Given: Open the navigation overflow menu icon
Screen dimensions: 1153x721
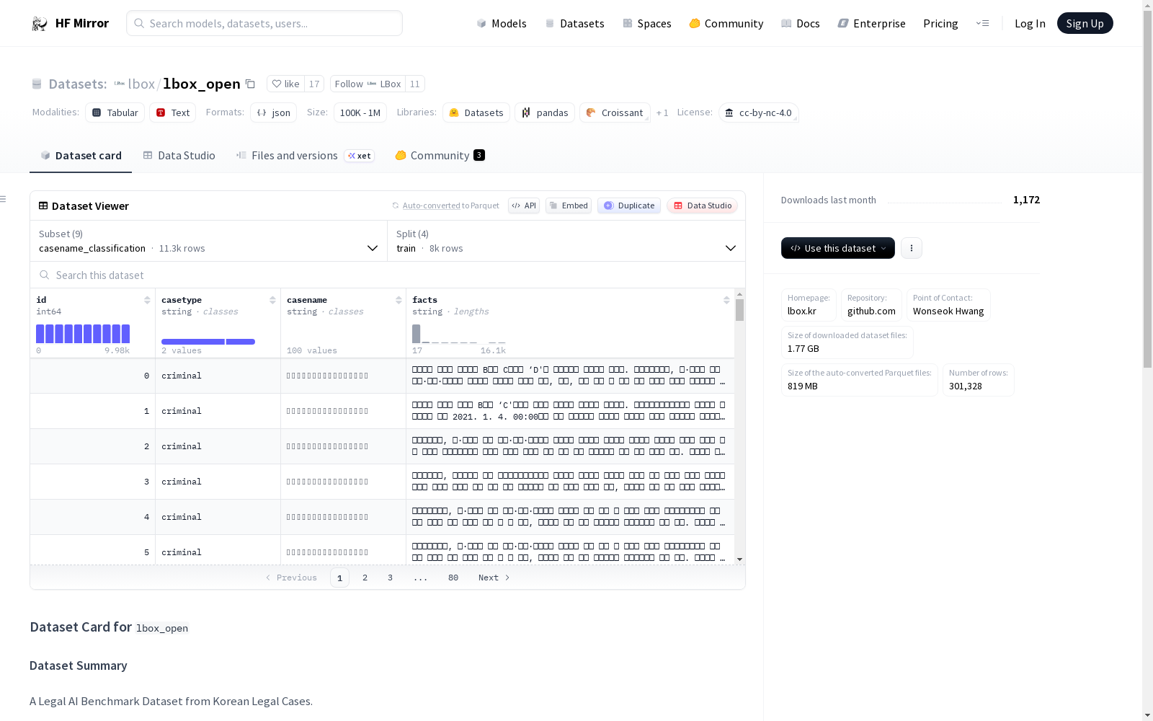Looking at the screenshot, I should [x=982, y=23].
